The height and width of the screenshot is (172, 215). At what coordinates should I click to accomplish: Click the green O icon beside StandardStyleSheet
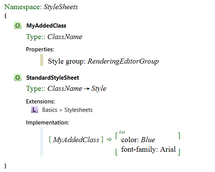click(18, 77)
